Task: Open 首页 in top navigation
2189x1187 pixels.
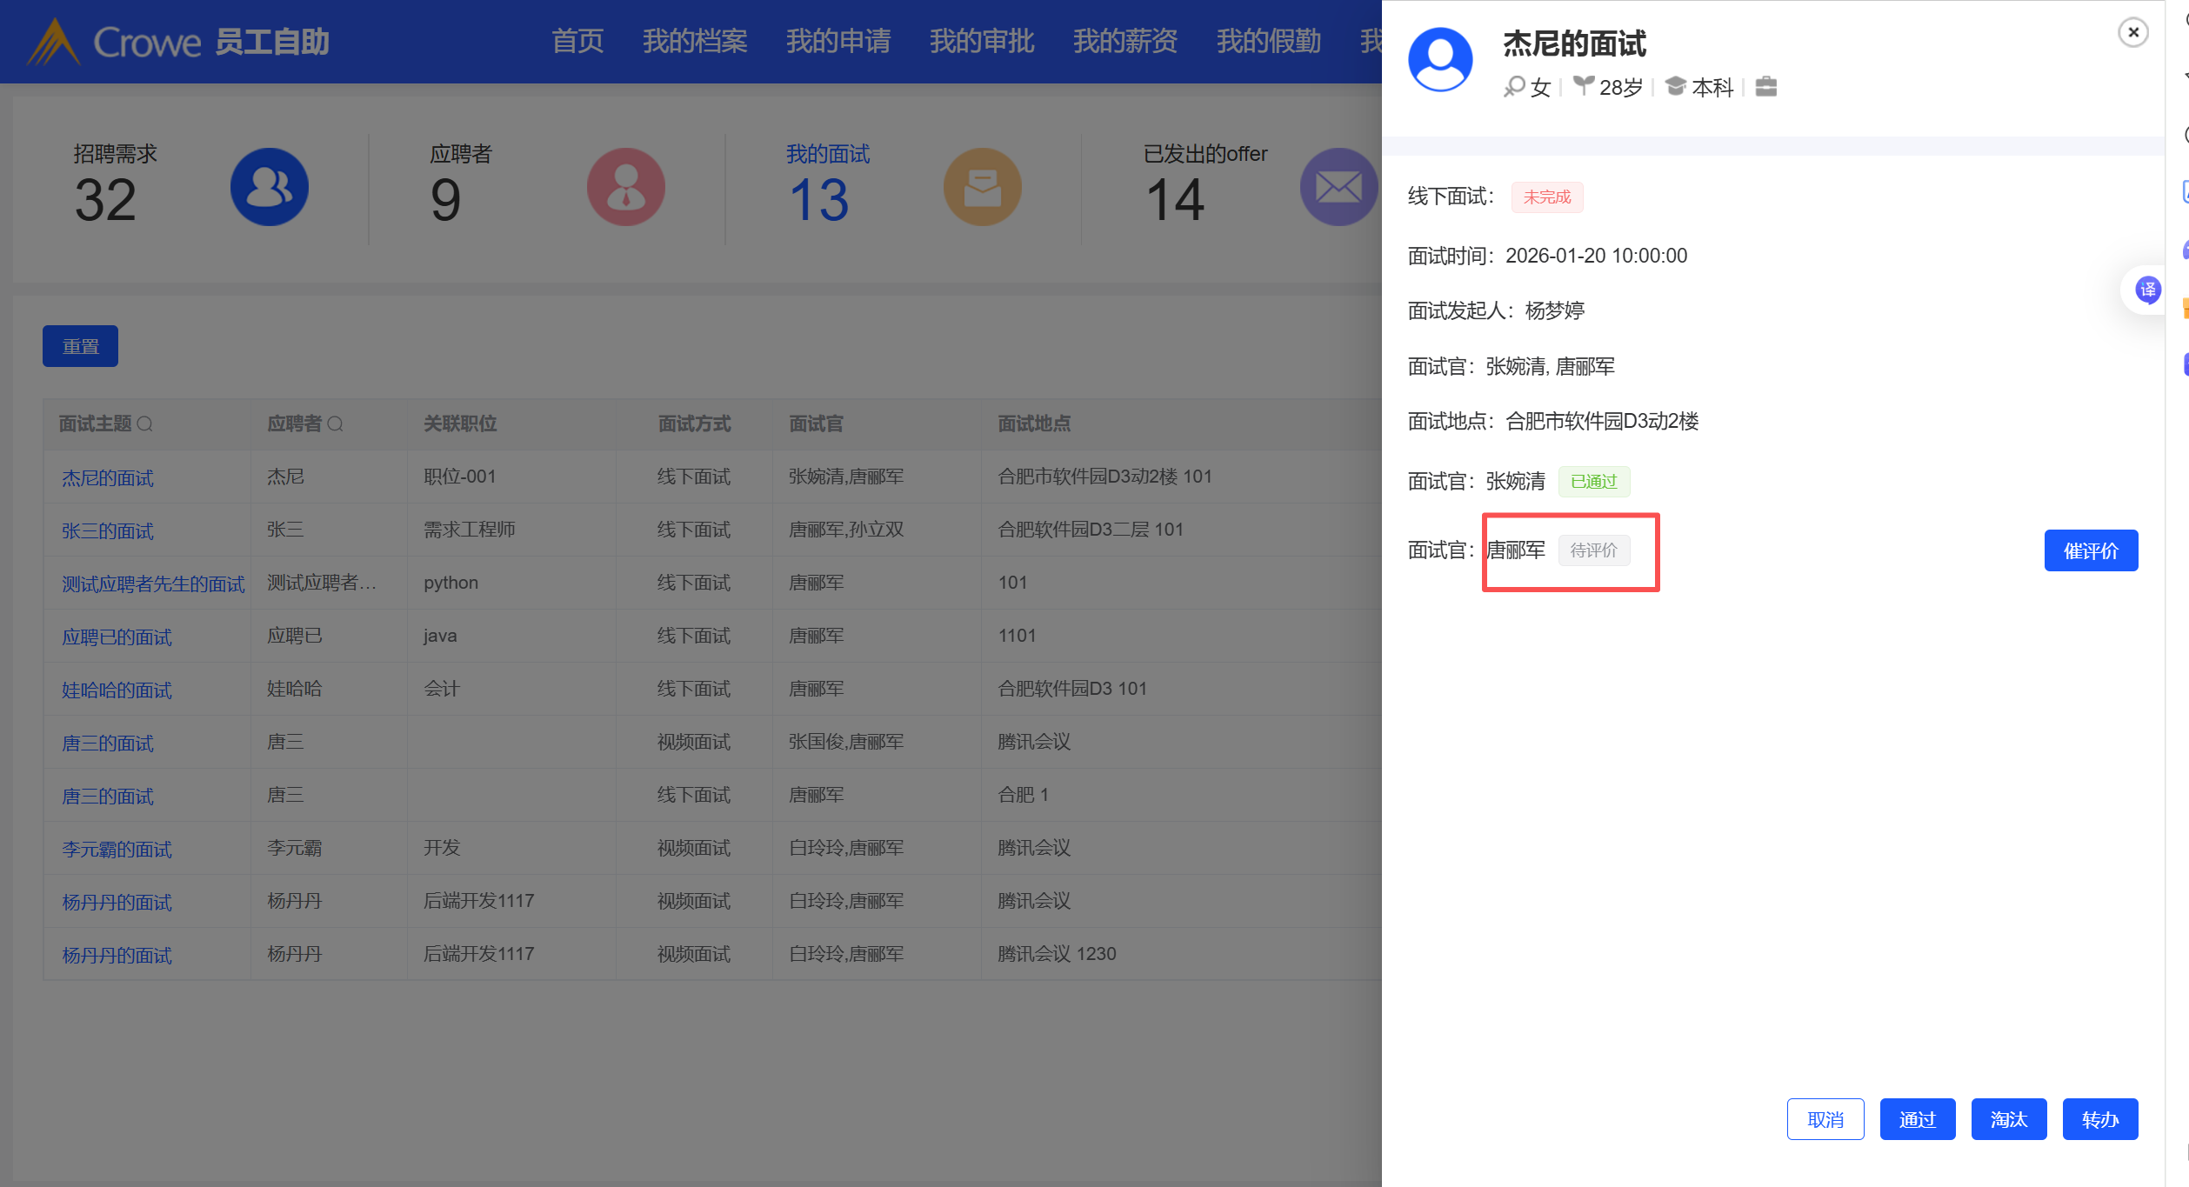Action: tap(577, 41)
